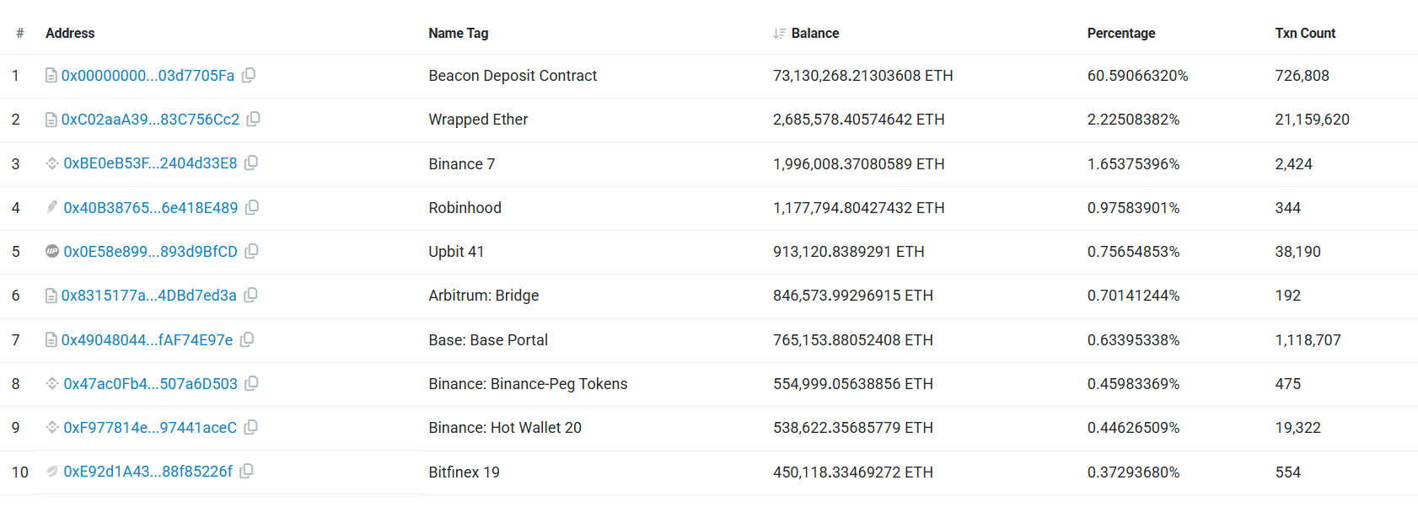Image resolution: width=1418 pixels, height=507 pixels.
Task: Sort the table by Txn Count header
Action: (1305, 33)
